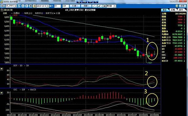Click the up arrow toolbar button
This screenshot has height=116, width=188.
tap(23, 6)
